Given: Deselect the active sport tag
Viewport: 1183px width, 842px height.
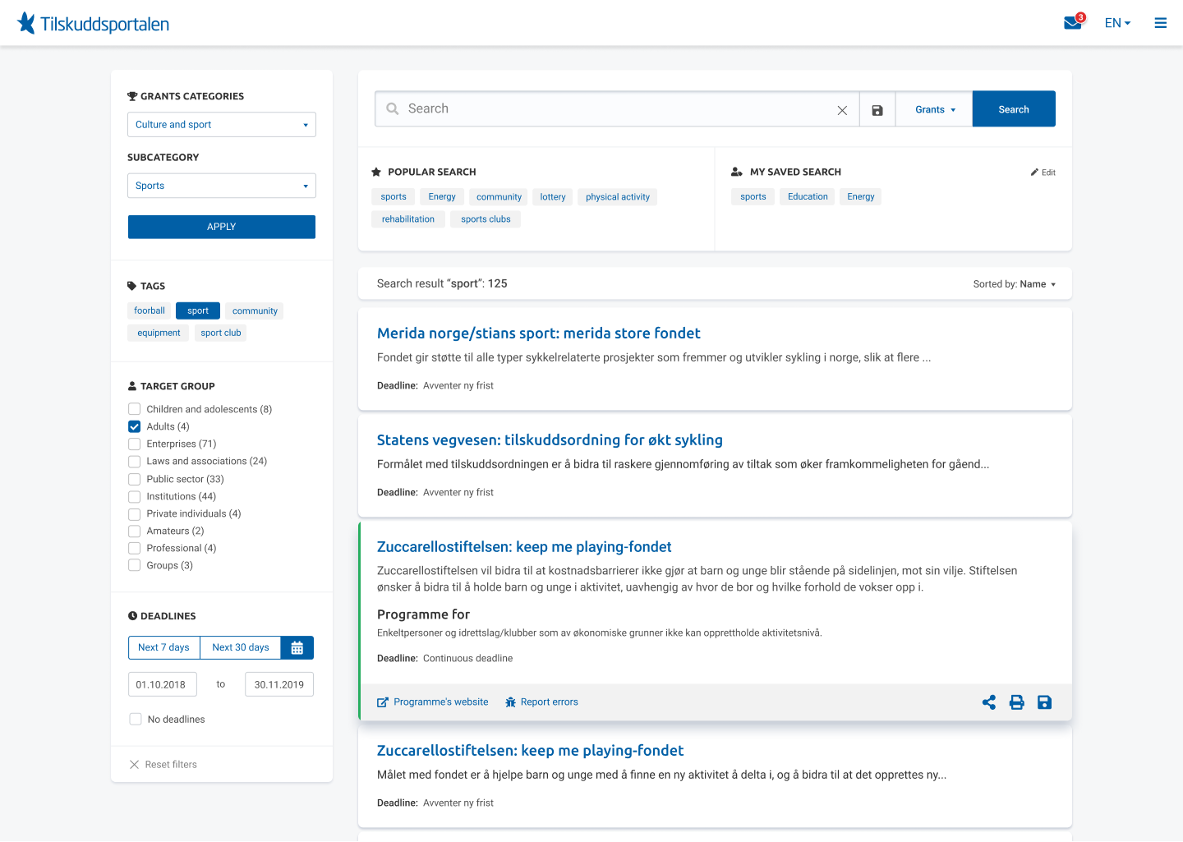Looking at the screenshot, I should click(x=198, y=311).
